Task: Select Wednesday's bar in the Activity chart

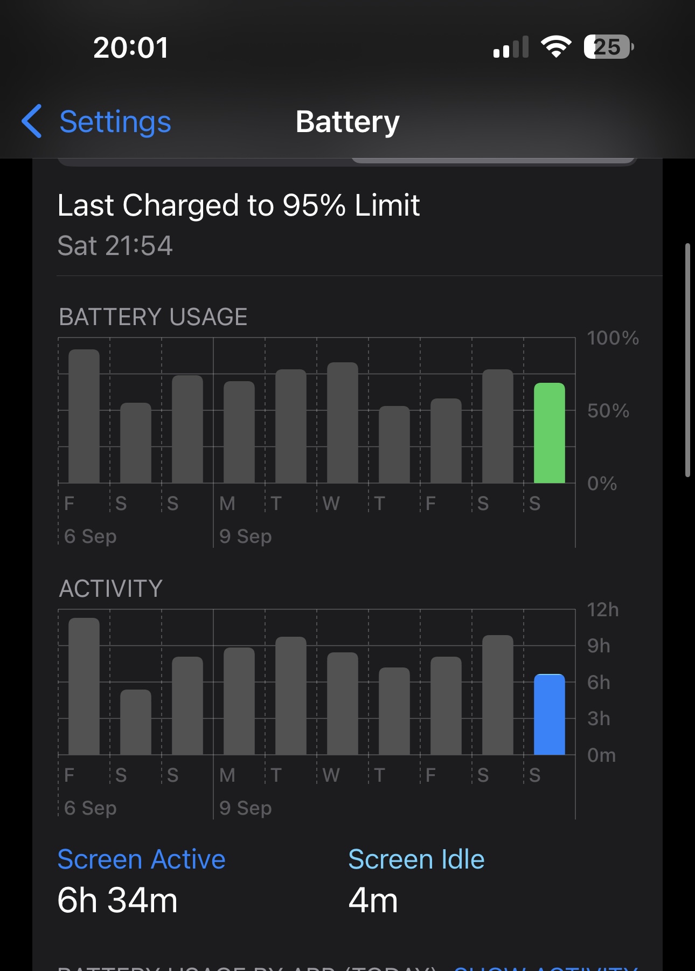Action: [x=343, y=704]
